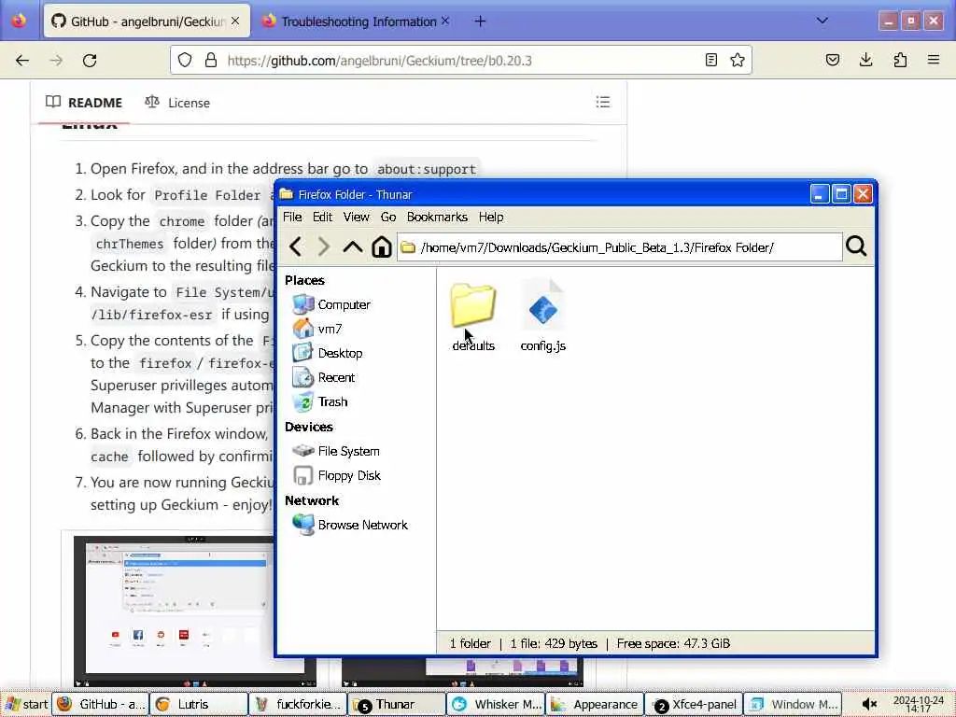This screenshot has height=717, width=956.
Task: Go forward in Thunar file manager
Action: 324,246
